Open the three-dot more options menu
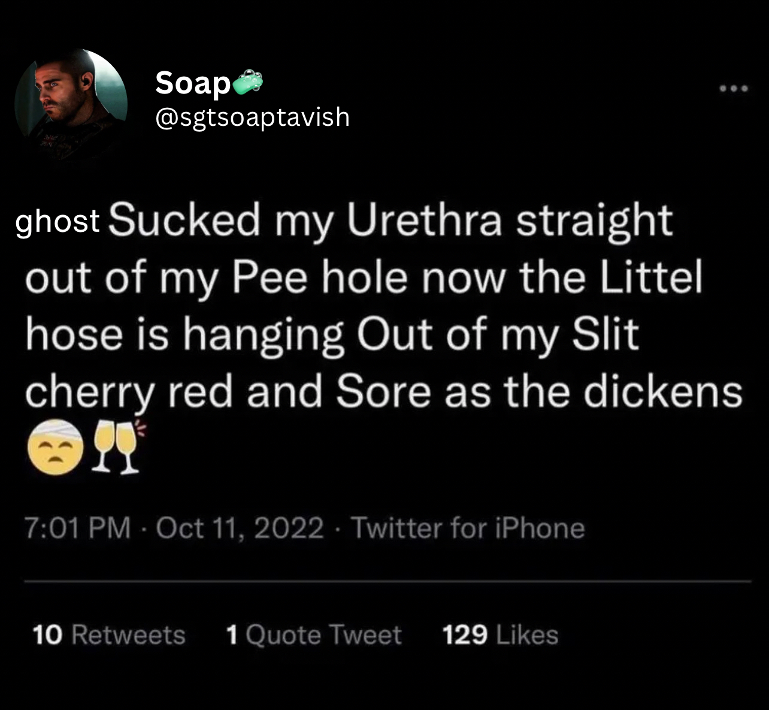Screen dimensions: 769x710 (734, 89)
